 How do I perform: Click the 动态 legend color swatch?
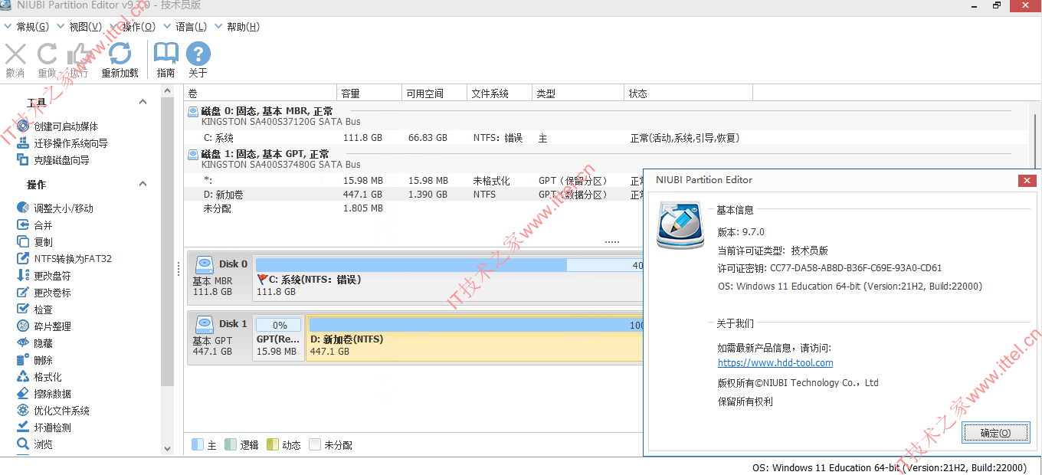tap(273, 444)
